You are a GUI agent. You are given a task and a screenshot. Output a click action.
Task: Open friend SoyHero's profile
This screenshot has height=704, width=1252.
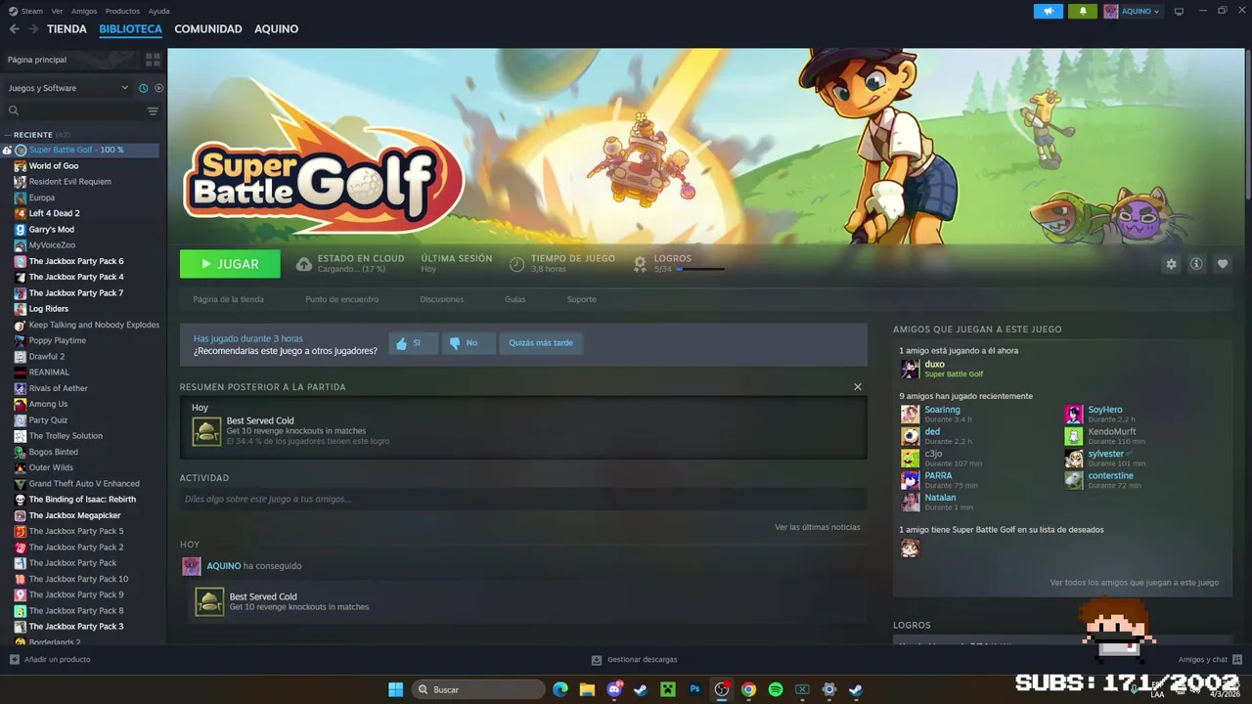pyautogui.click(x=1105, y=410)
